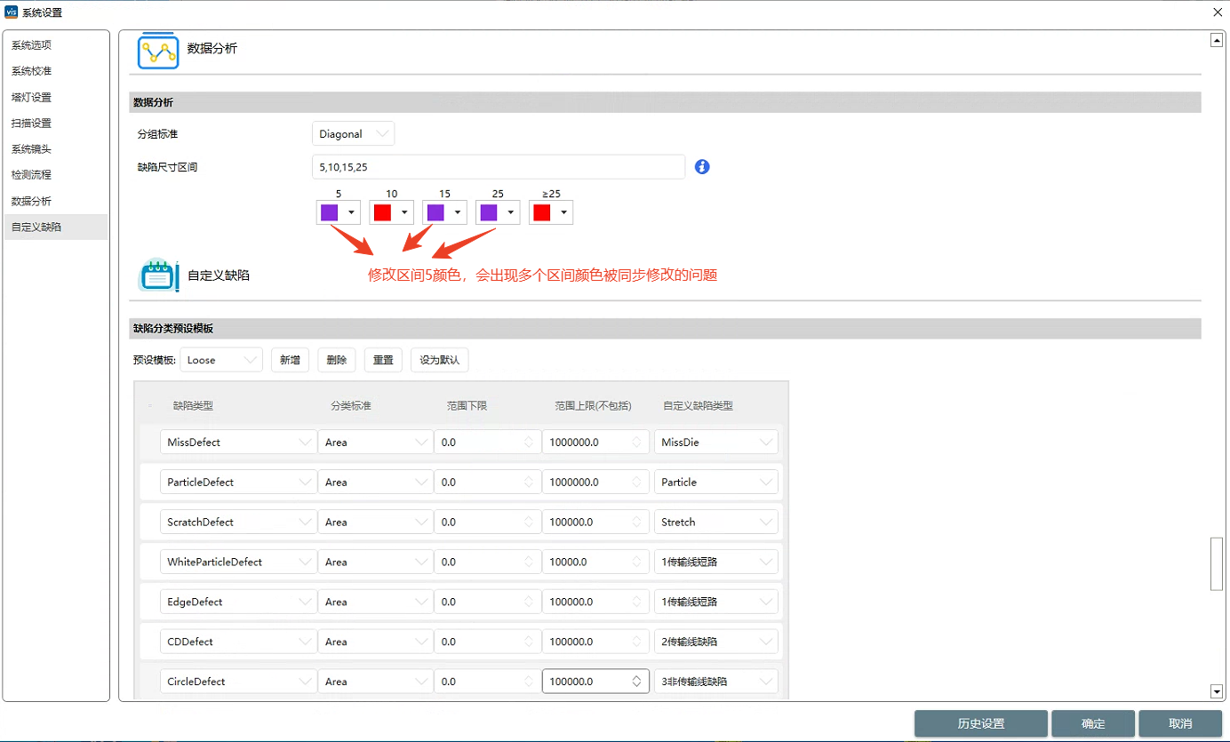Expand the Loose preset template dropdown
This screenshot has height=742, width=1230.
tap(221, 360)
